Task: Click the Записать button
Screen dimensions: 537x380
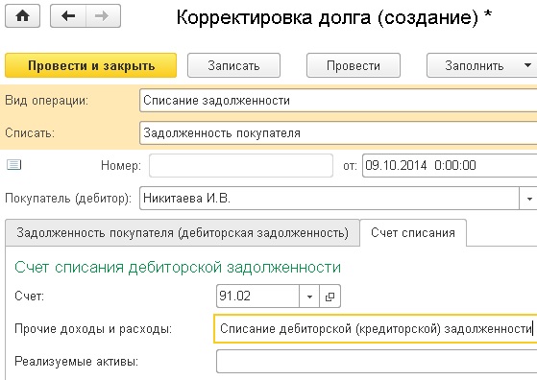Action: [x=233, y=65]
